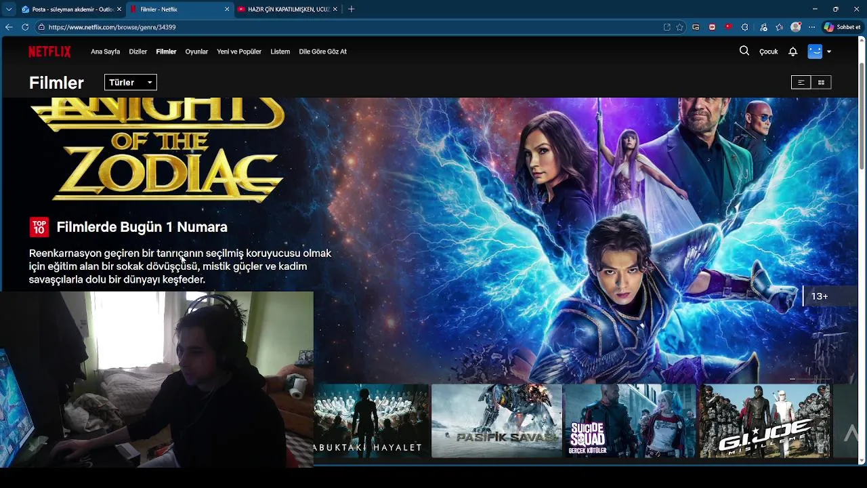
Task: Open G.I. Joe movie thumbnail
Action: (x=764, y=421)
